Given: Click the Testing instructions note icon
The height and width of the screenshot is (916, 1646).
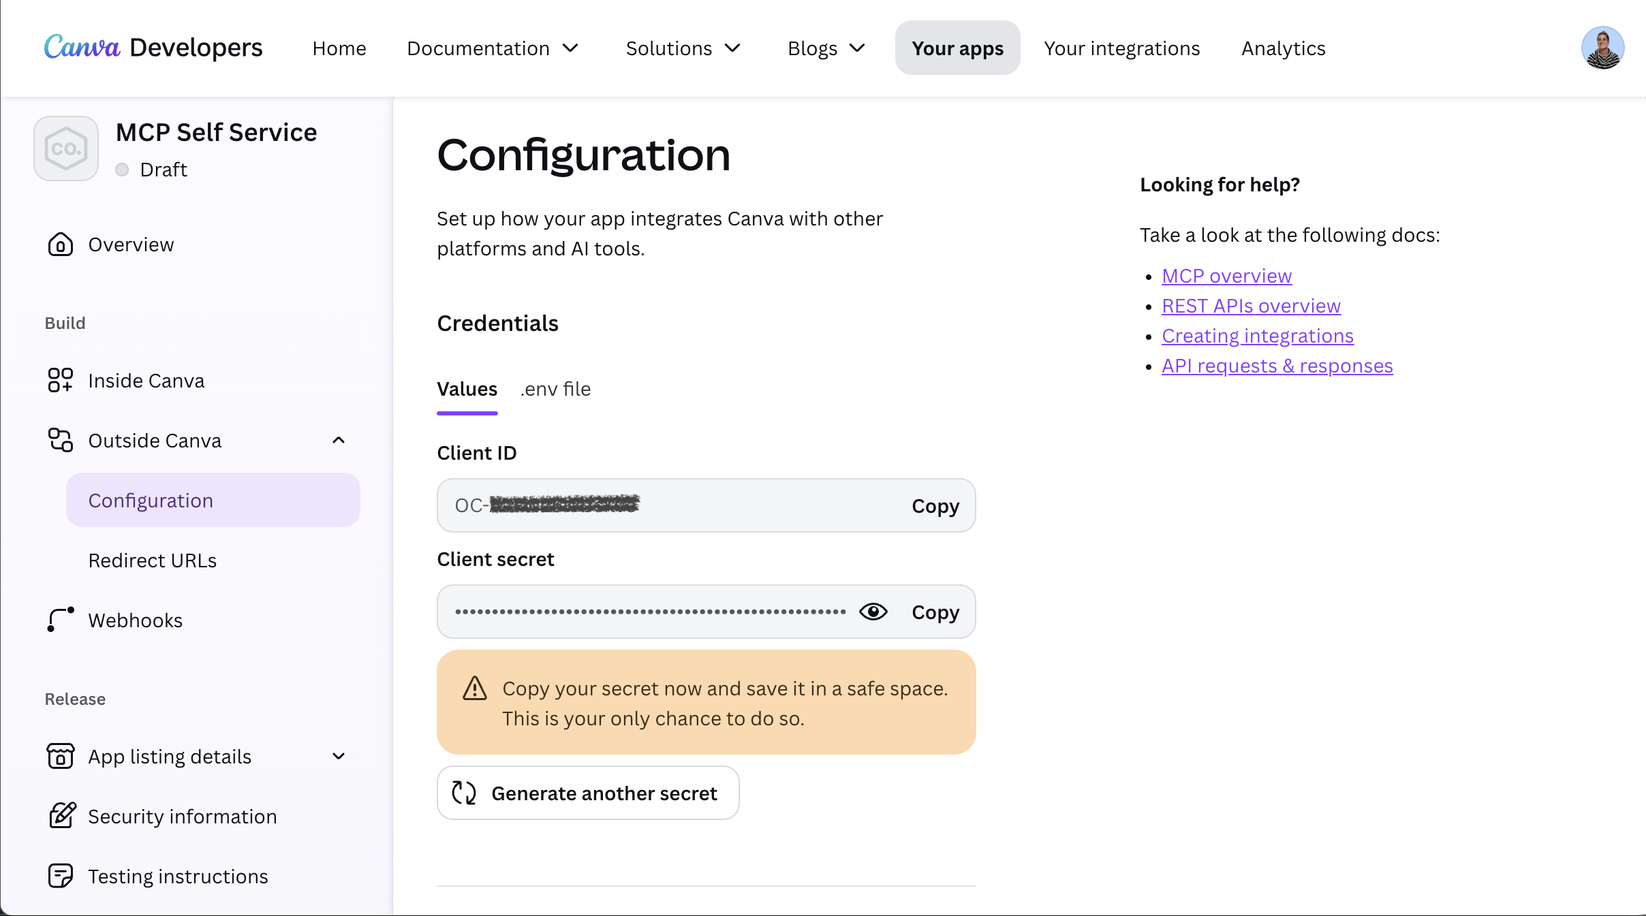Looking at the screenshot, I should pyautogui.click(x=61, y=876).
